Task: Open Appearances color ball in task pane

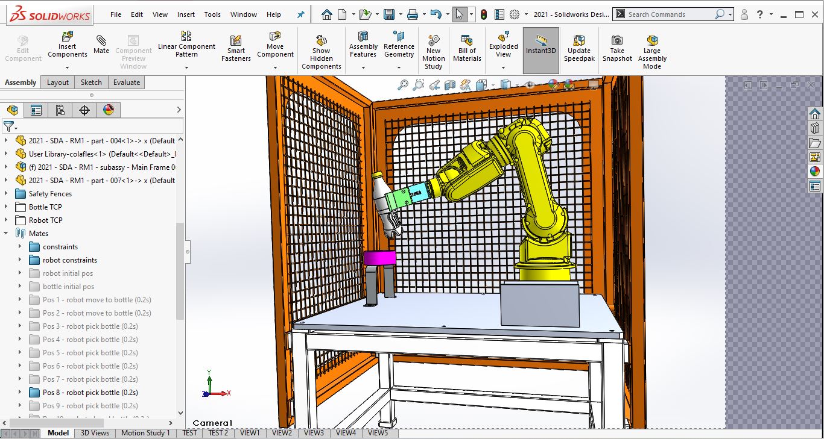Action: 815,172
